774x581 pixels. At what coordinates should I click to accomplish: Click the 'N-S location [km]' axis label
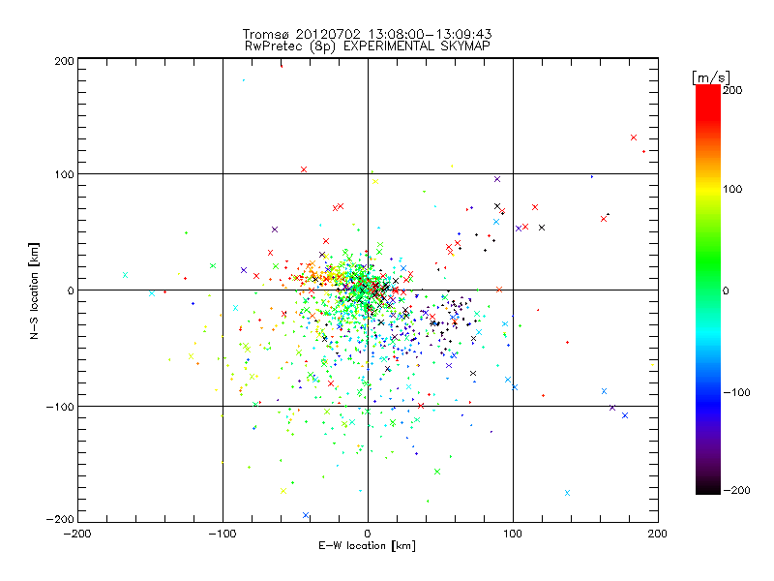tap(34, 290)
